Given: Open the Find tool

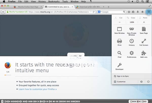Looking at the screenshot, I should (119, 54).
